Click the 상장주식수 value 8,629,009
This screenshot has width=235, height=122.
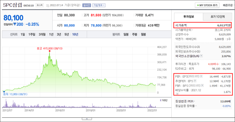(225, 34)
